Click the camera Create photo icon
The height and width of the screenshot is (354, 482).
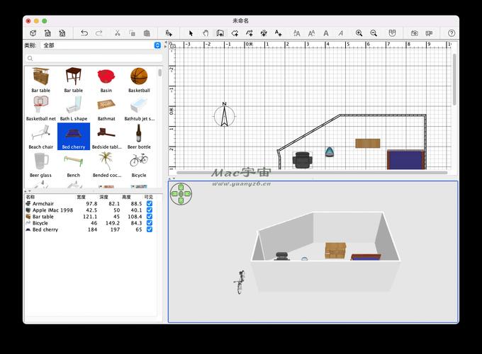415,33
